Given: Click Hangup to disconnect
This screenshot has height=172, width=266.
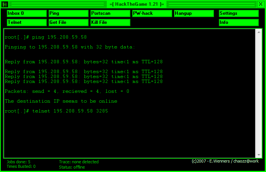Looking at the screenshot, I should [194, 13].
